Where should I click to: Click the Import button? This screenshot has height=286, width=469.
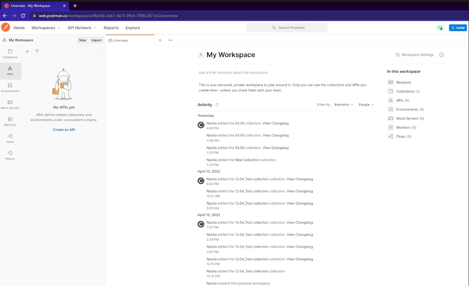(x=96, y=40)
